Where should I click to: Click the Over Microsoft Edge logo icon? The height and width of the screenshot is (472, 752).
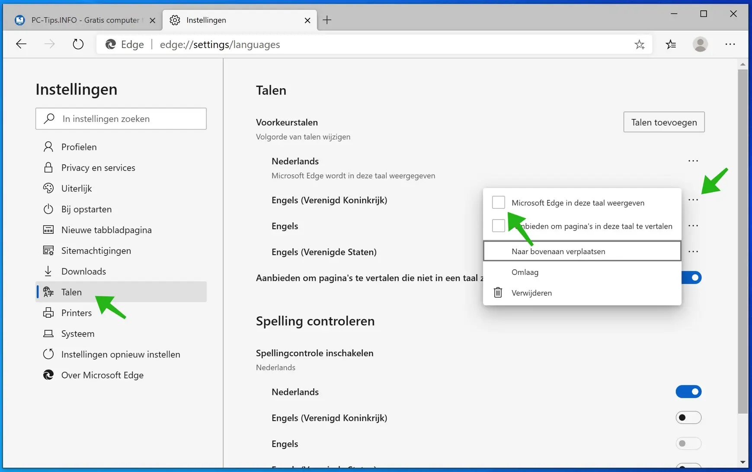click(48, 375)
